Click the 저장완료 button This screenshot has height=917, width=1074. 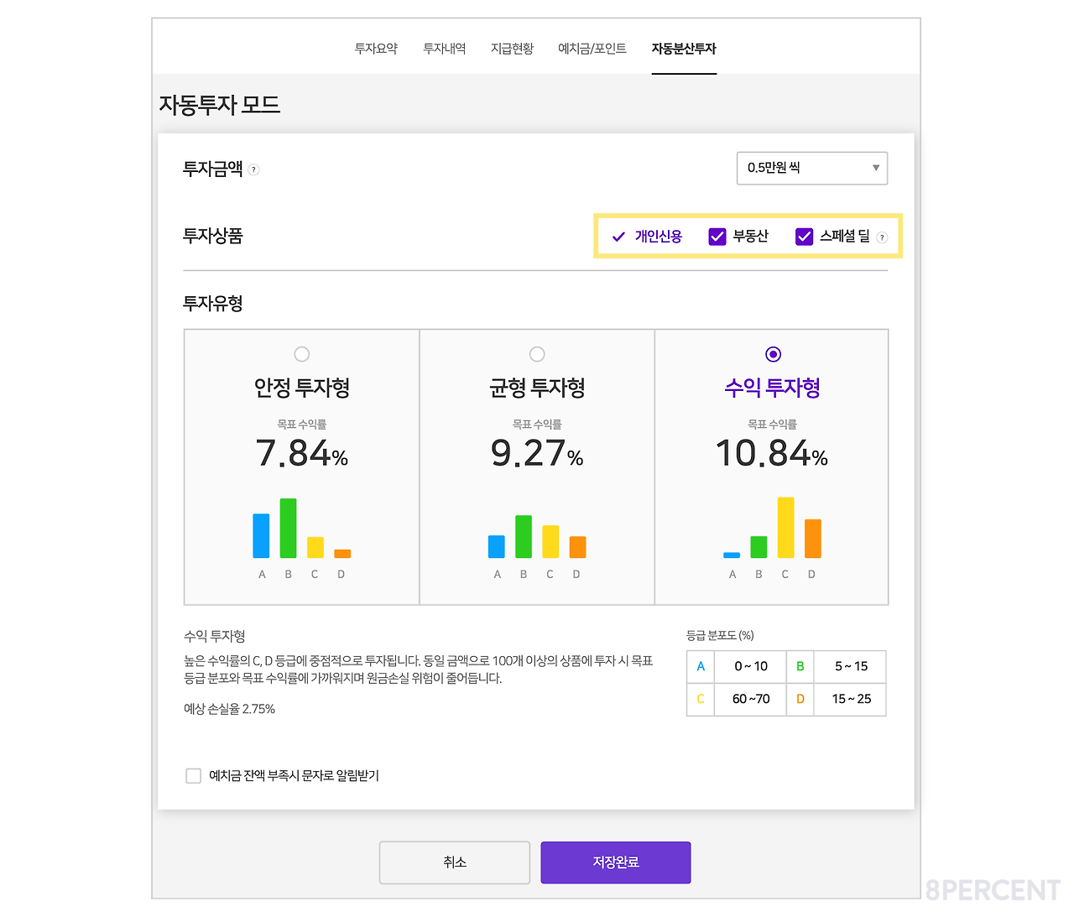click(x=616, y=862)
